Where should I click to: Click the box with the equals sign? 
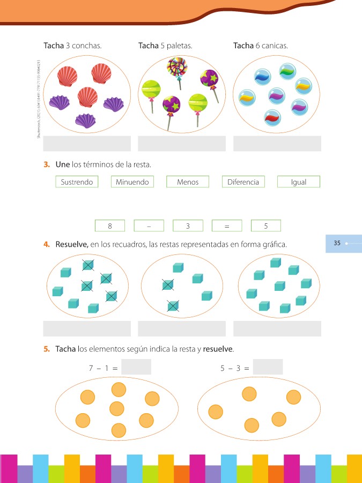click(x=227, y=225)
